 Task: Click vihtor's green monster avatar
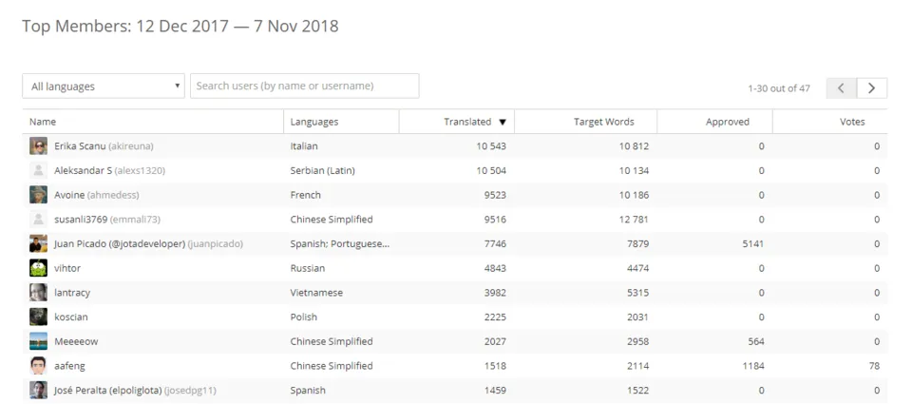point(38,268)
